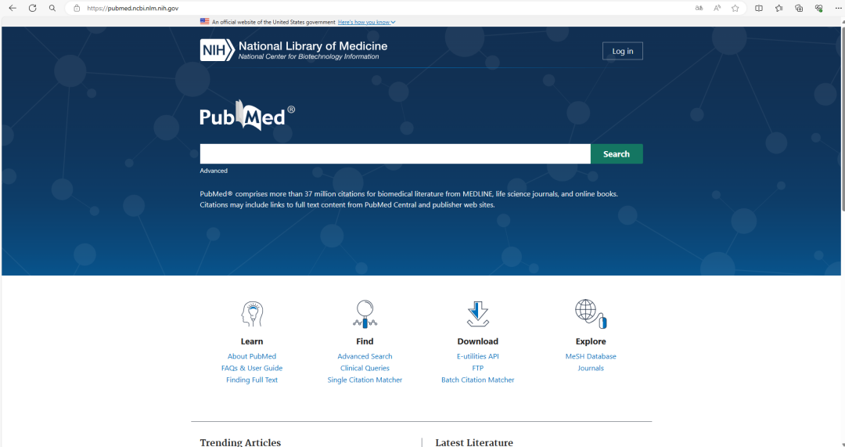
Task: Click the Learn lightbulb head icon
Action: point(252,314)
